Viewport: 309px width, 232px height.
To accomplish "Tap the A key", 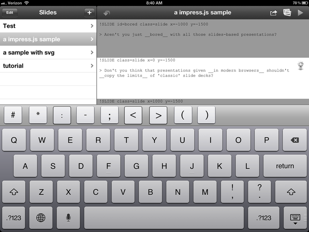I will [25, 166].
